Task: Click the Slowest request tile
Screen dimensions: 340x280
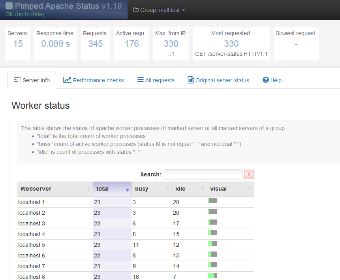Action: (296, 44)
